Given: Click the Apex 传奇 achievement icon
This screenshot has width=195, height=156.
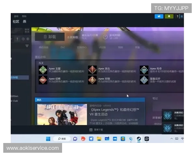Looking at the screenshot, I should point(144,70).
